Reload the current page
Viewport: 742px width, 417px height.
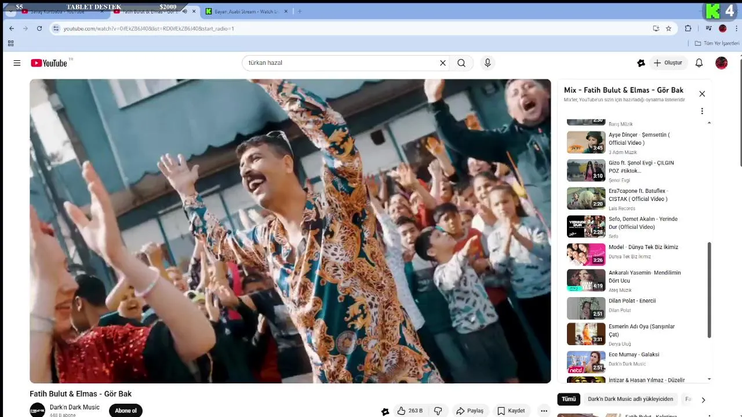click(x=39, y=28)
